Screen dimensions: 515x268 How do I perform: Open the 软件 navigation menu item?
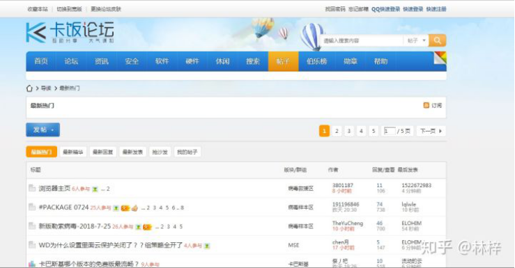162,61
